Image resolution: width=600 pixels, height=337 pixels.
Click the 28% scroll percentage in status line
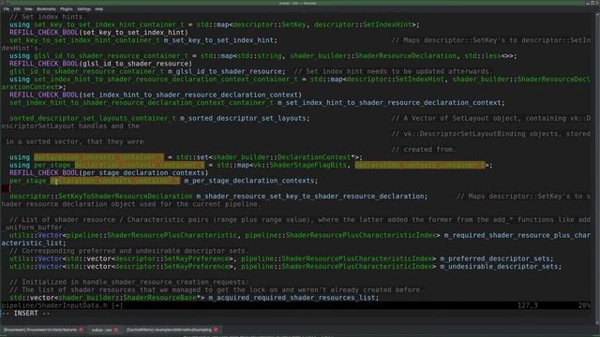click(584, 305)
